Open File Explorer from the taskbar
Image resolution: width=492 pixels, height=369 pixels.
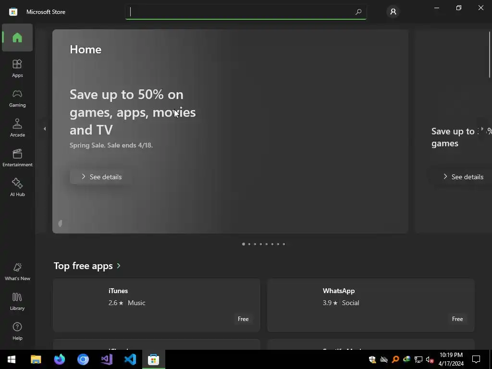point(36,359)
